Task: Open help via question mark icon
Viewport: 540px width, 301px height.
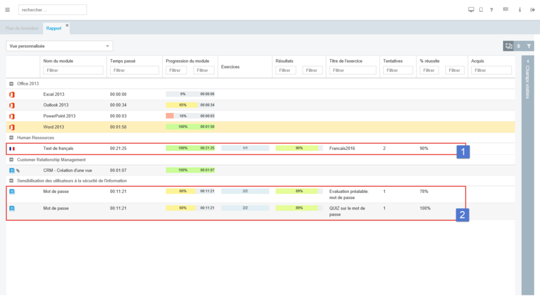Action: pyautogui.click(x=491, y=10)
